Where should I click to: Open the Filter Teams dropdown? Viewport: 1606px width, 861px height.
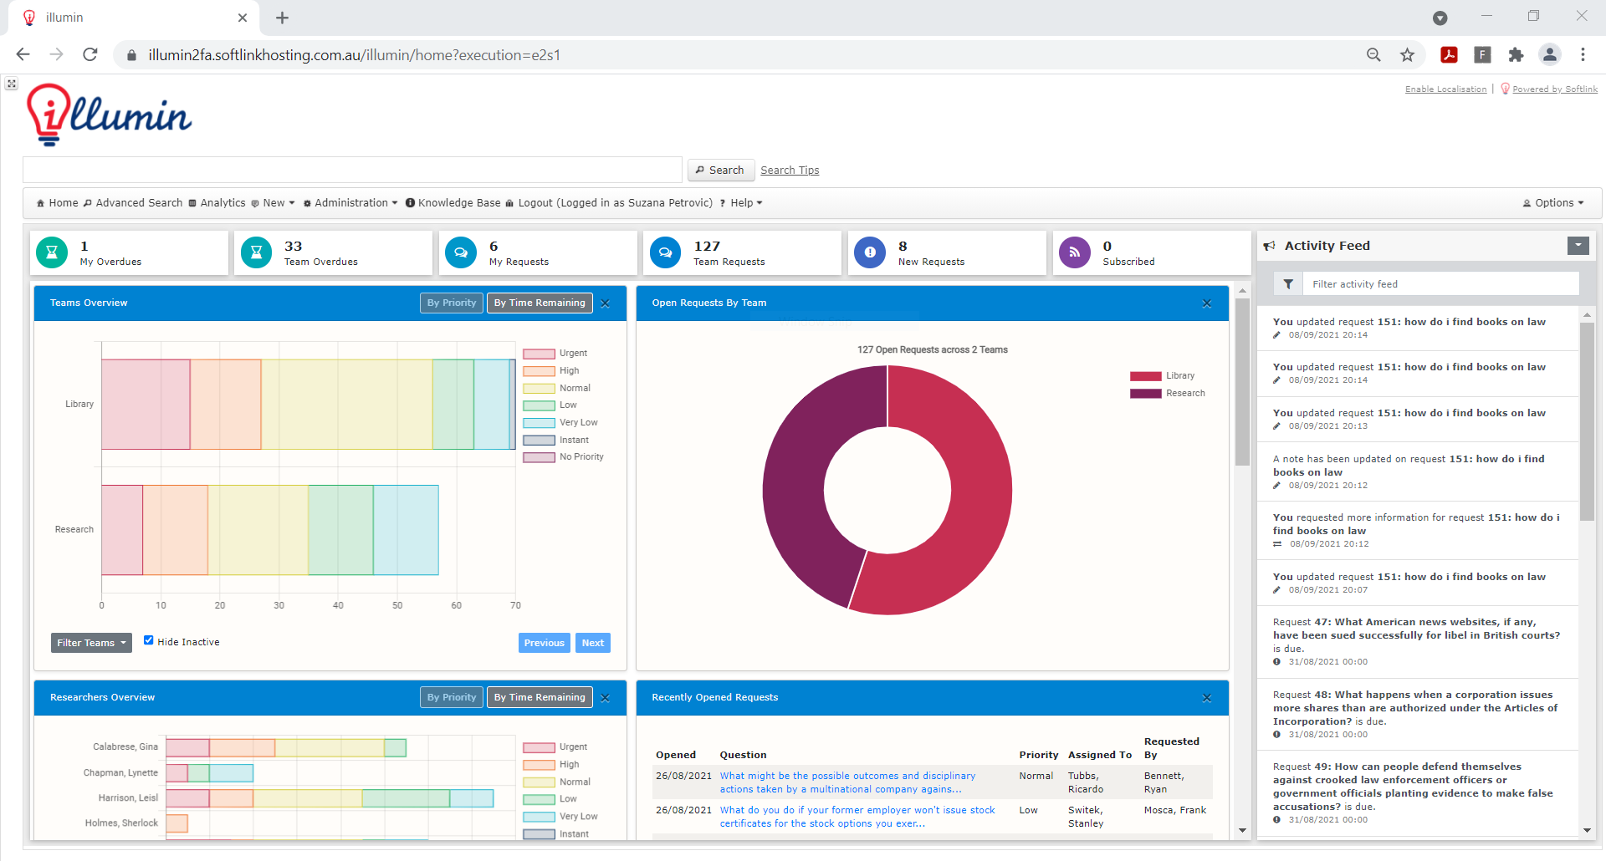pyautogui.click(x=90, y=642)
